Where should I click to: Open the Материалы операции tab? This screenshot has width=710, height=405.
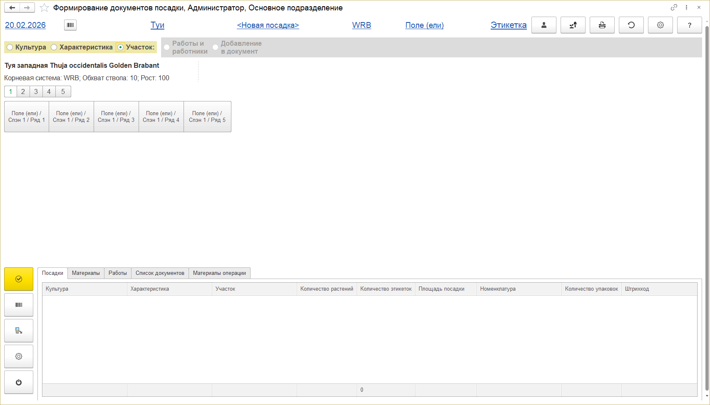click(219, 273)
